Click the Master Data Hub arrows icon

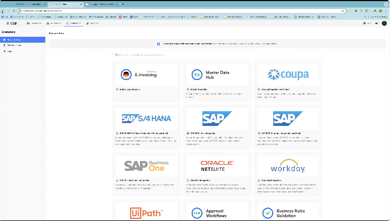[197, 75]
